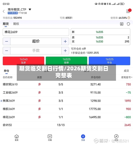The width and height of the screenshot is (133, 145).
Task: Switch to the 期货 tab
Action: 6,24
